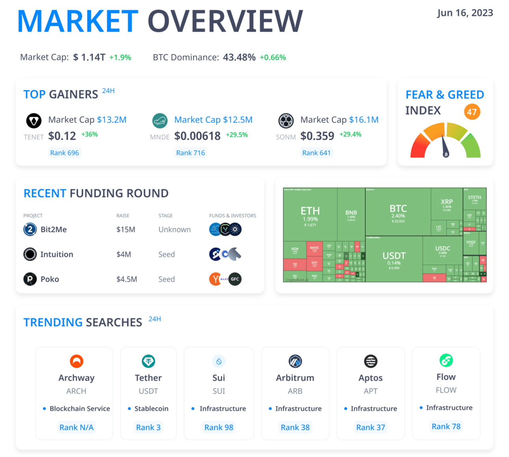Click the Poko investor logos cluster
Viewport: 509px width, 457px height.
[x=225, y=279]
